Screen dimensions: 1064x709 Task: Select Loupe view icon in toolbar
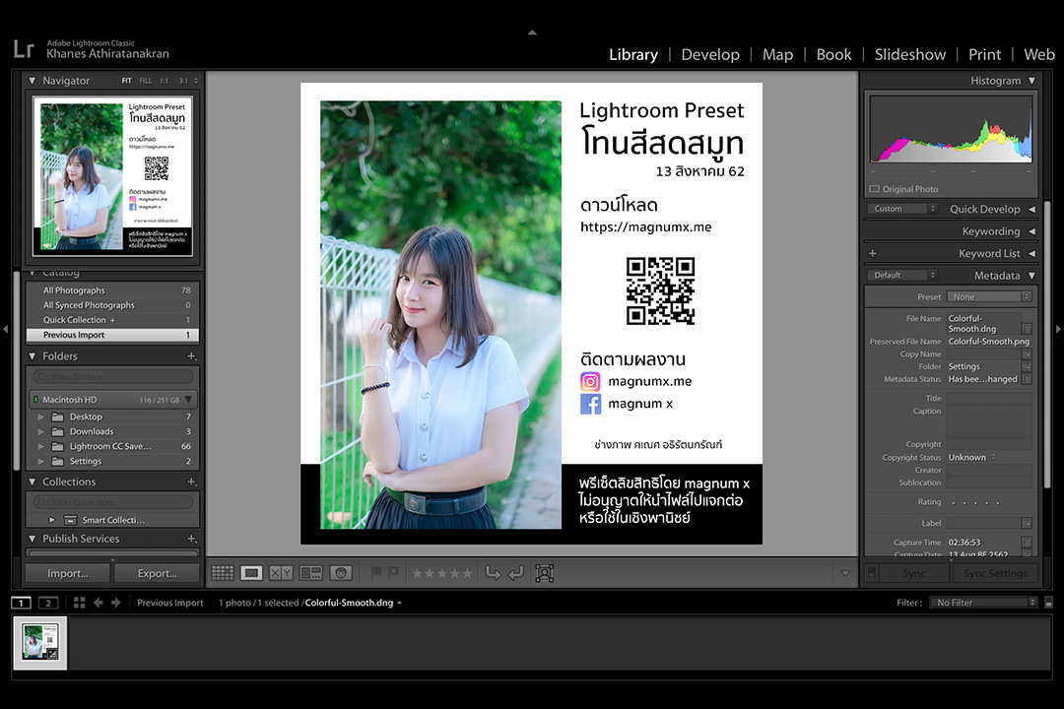tap(251, 573)
